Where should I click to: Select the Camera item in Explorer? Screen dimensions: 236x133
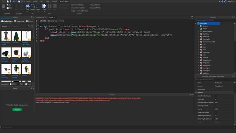click(205, 26)
